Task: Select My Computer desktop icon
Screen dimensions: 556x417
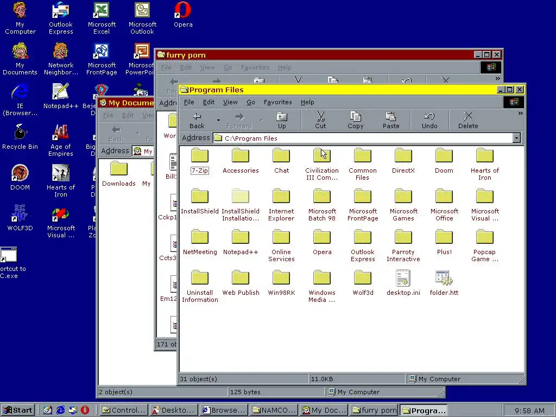Action: tap(20, 18)
